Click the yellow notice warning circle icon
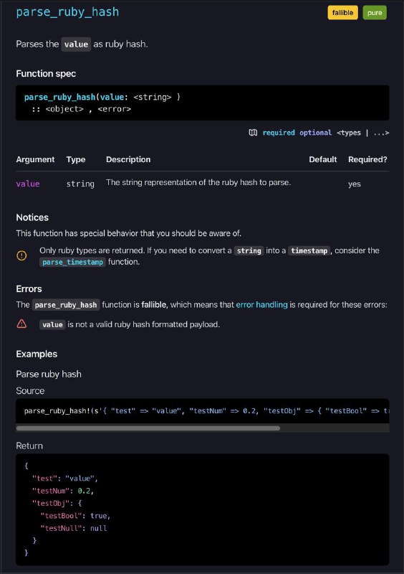The height and width of the screenshot is (574, 404). tap(21, 255)
